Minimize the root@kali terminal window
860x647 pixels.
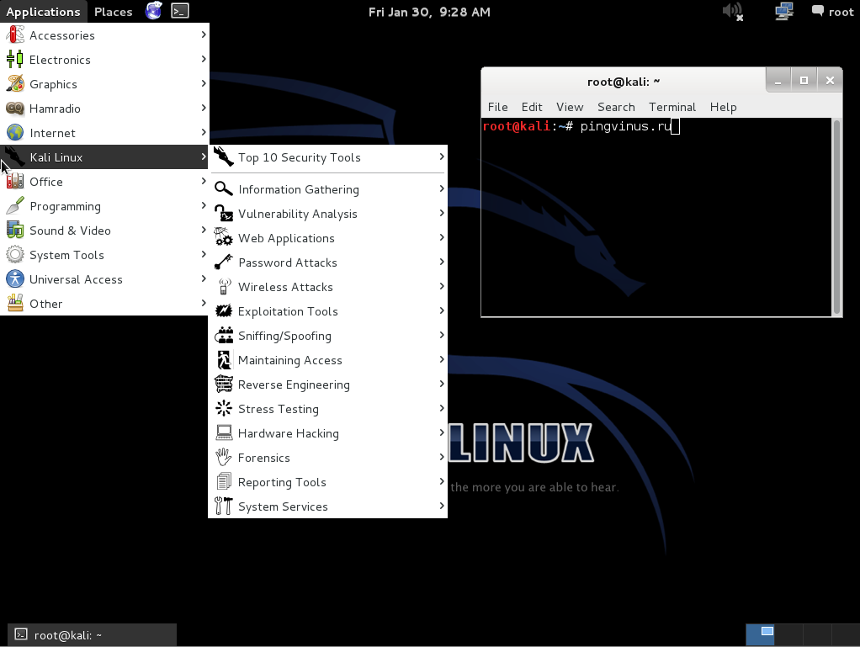point(778,81)
